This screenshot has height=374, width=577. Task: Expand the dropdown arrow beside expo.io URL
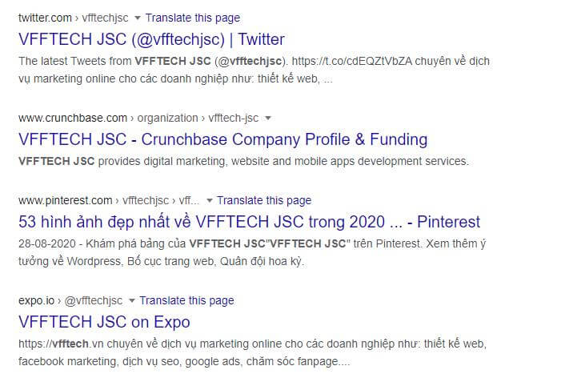point(132,301)
